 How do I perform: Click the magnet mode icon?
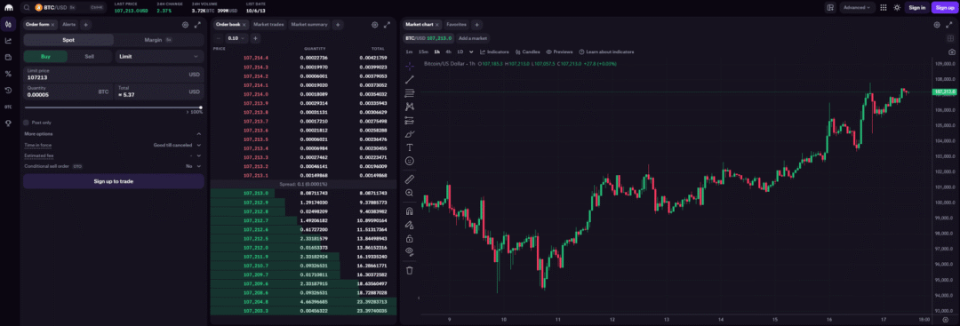[x=410, y=211]
